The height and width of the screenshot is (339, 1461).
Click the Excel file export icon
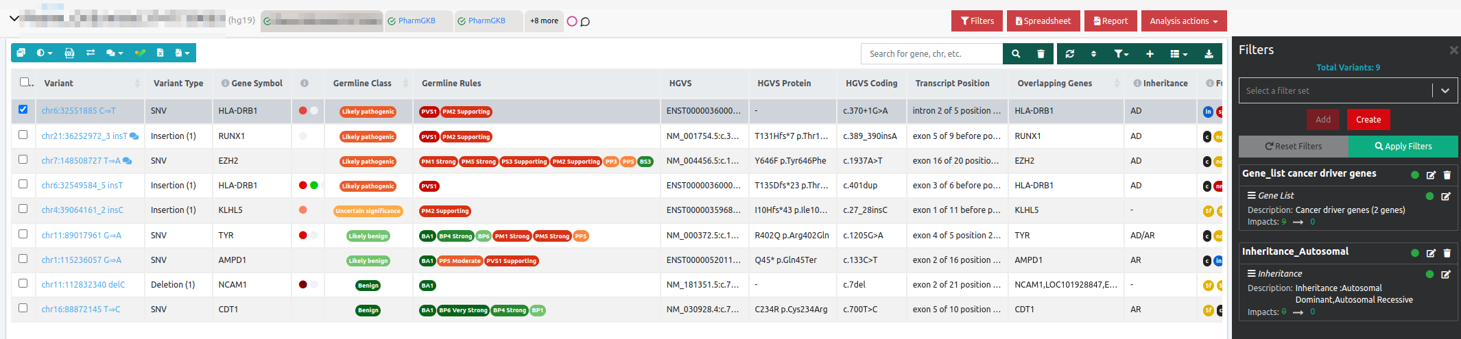tap(160, 53)
